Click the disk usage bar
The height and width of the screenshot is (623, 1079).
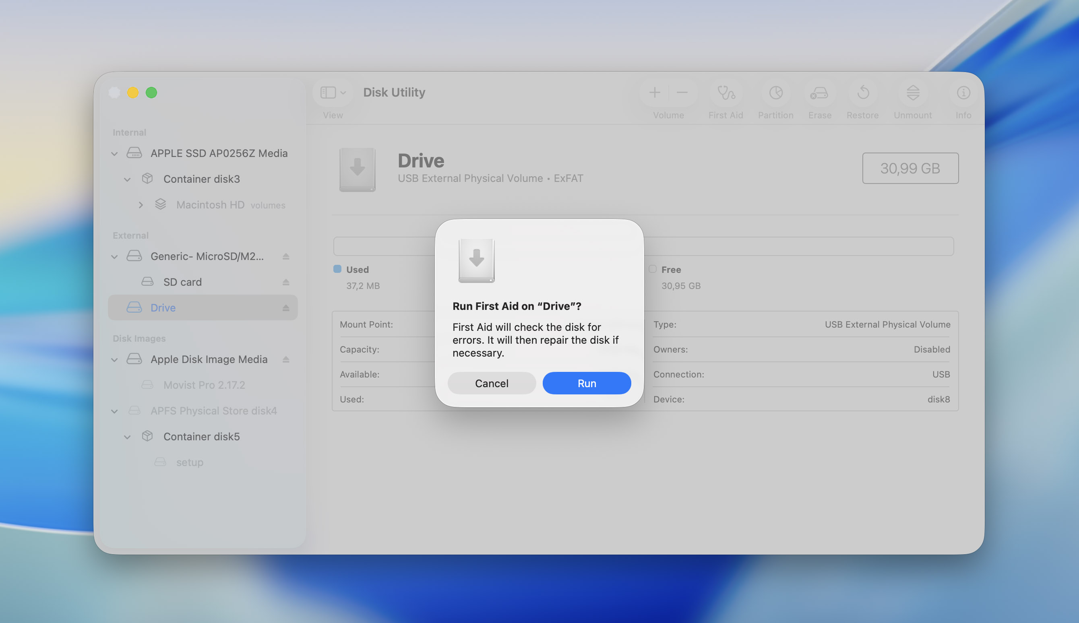pos(643,246)
